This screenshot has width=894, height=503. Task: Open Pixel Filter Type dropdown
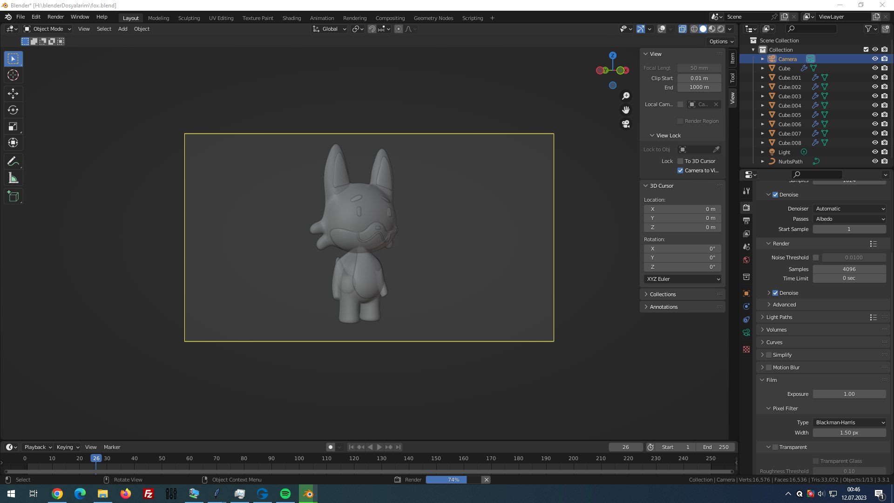point(849,422)
